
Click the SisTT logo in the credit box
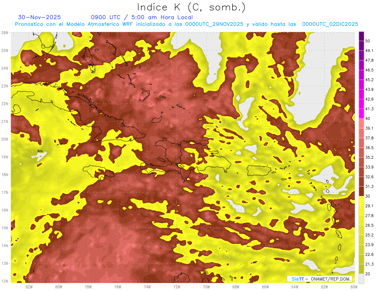[298, 279]
